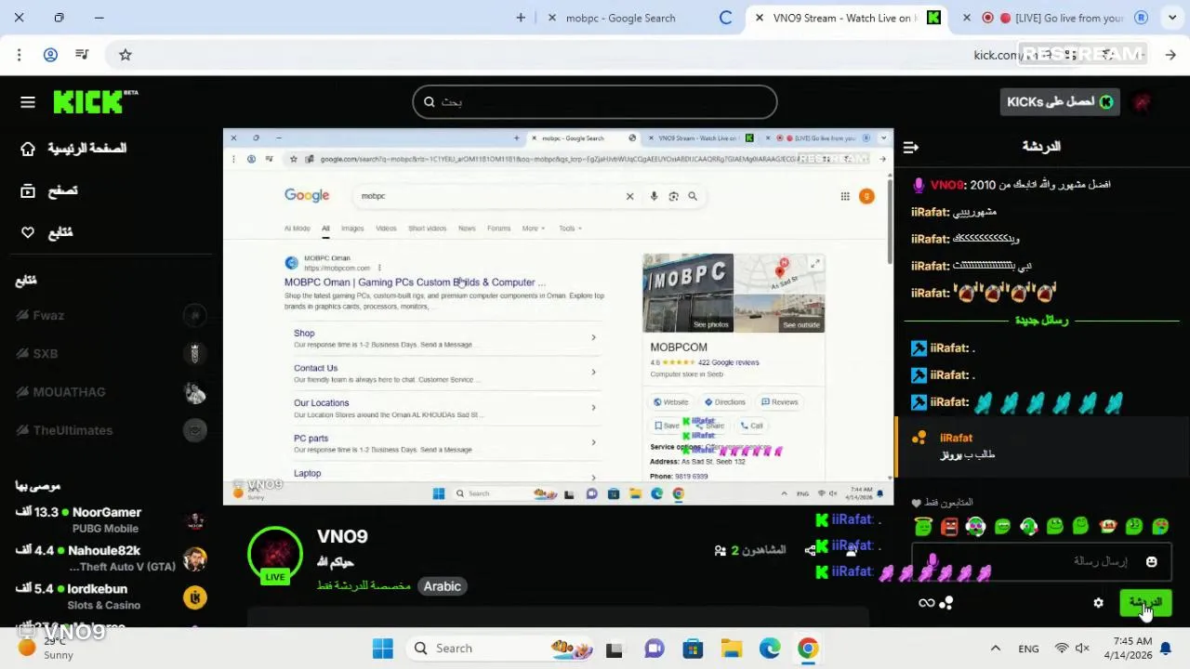This screenshot has width=1190, height=669.
Task: Open recommended channel lordkebun
Action: click(x=110, y=597)
